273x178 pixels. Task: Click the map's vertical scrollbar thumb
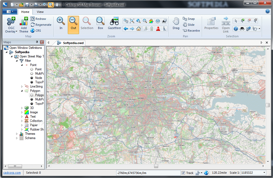click(268, 105)
